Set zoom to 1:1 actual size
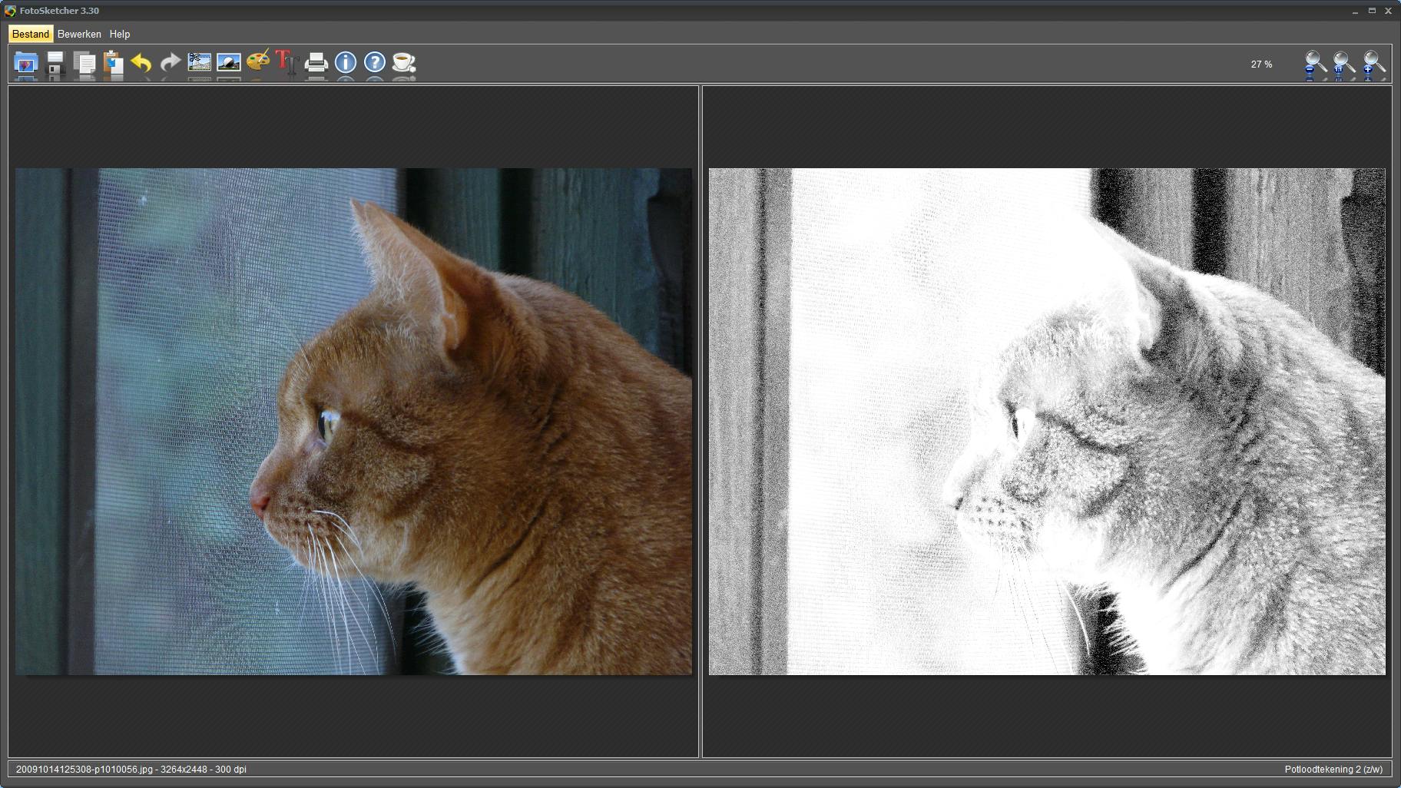Image resolution: width=1401 pixels, height=788 pixels. (1344, 65)
